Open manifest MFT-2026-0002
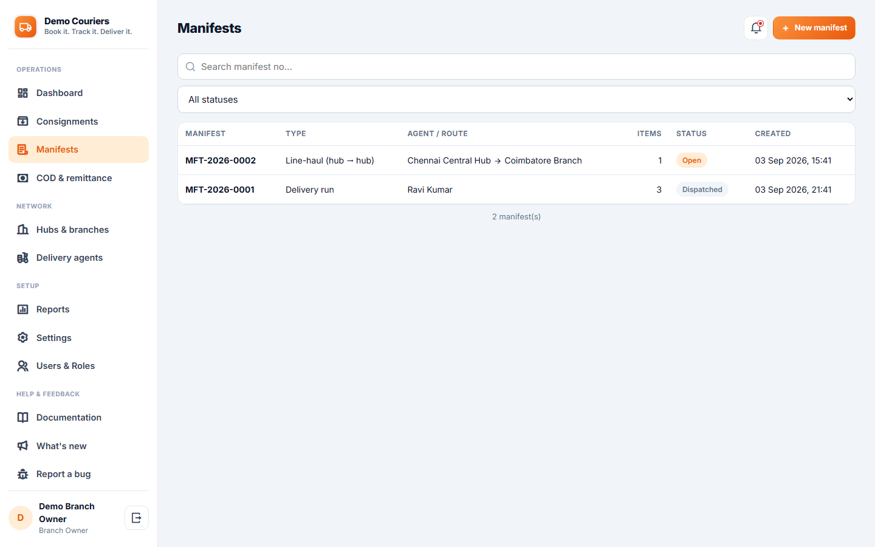875x547 pixels. 221,160
